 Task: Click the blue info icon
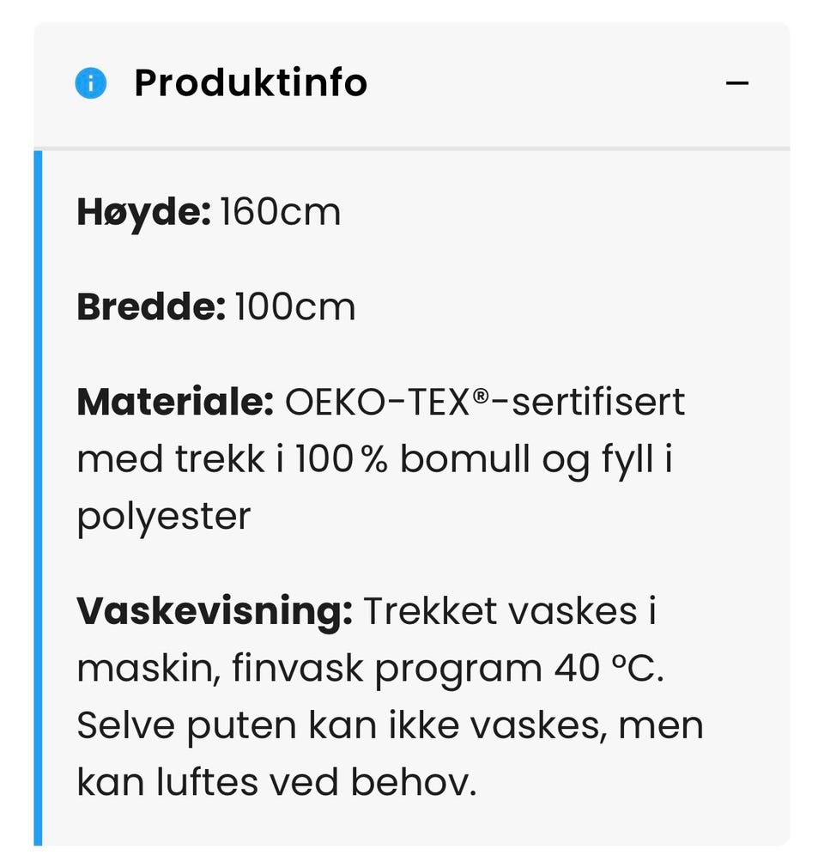point(91,83)
